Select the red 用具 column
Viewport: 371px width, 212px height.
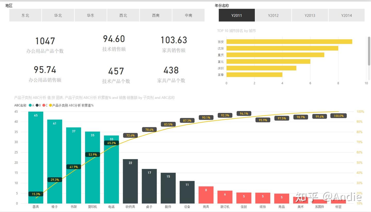click(x=206, y=195)
